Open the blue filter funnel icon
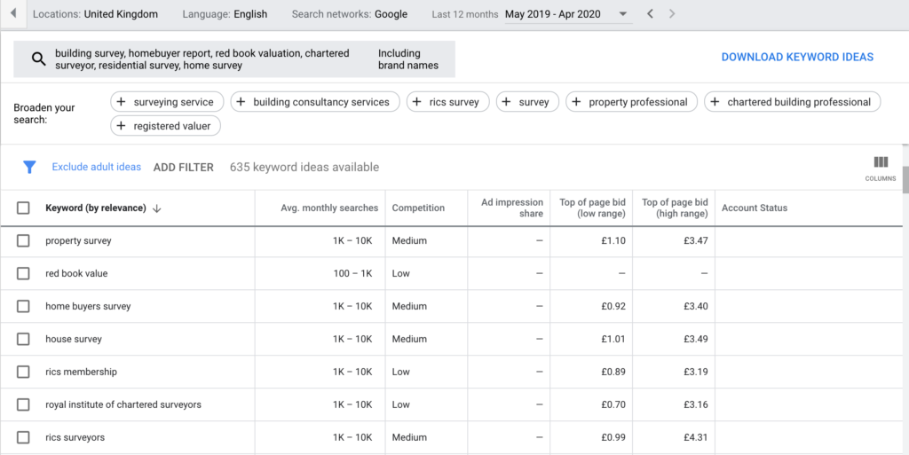909x455 pixels. click(29, 168)
